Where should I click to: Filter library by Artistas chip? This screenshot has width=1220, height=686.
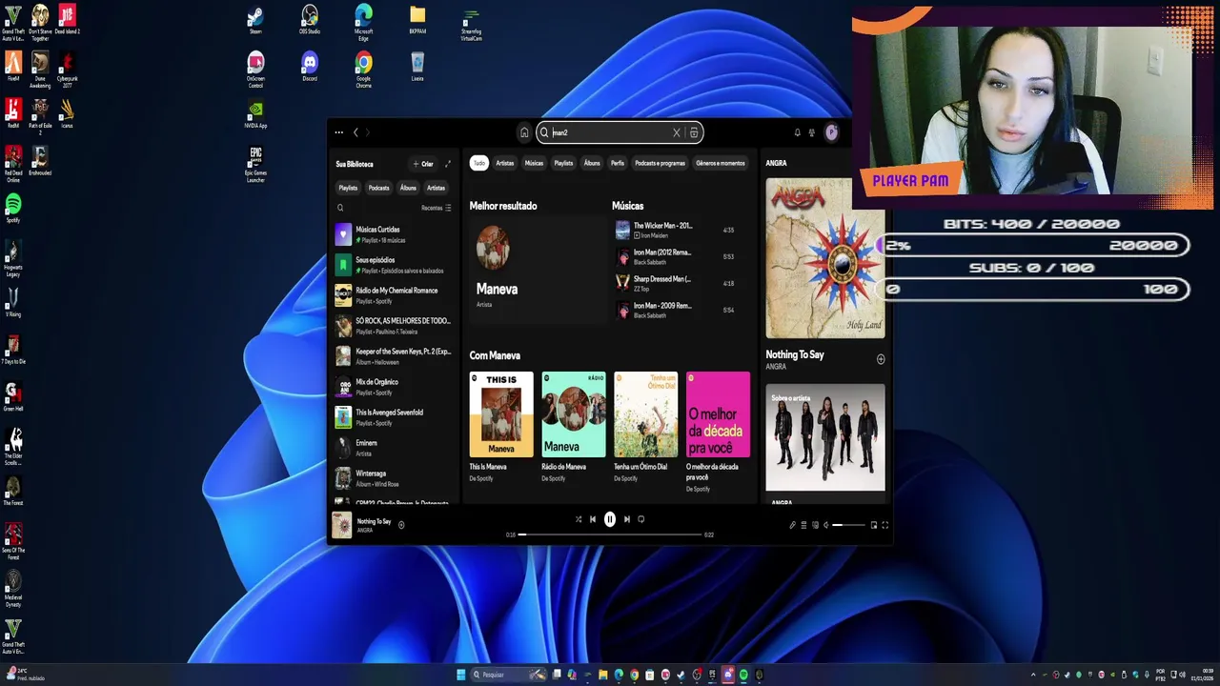point(436,188)
